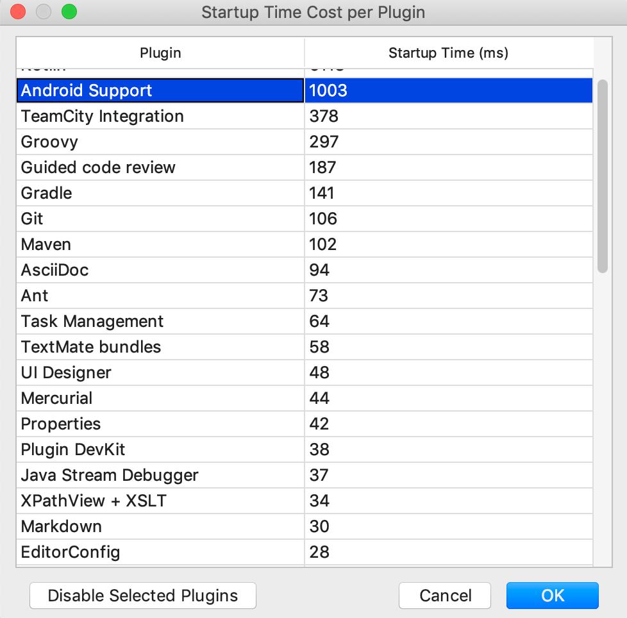Image resolution: width=627 pixels, height=618 pixels.
Task: Click the 187 startup time cell
Action: (x=449, y=167)
